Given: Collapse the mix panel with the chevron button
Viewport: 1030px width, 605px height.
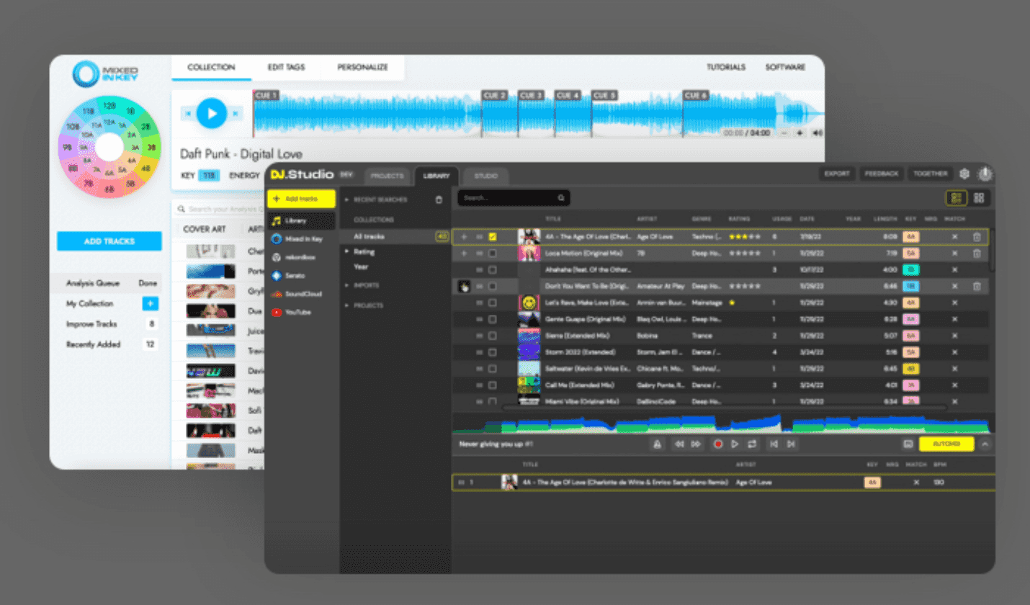Looking at the screenshot, I should click(x=985, y=444).
